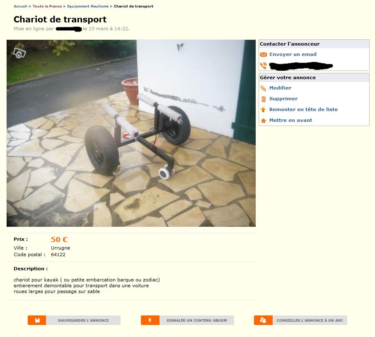Image resolution: width=375 pixels, height=337 pixels.
Task: Click the pencil Modifier icon
Action: pyautogui.click(x=263, y=88)
